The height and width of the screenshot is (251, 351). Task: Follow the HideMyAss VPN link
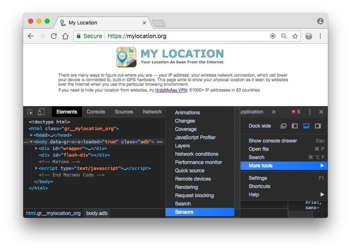171,90
